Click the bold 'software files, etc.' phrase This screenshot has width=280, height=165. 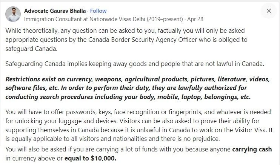[32, 88]
